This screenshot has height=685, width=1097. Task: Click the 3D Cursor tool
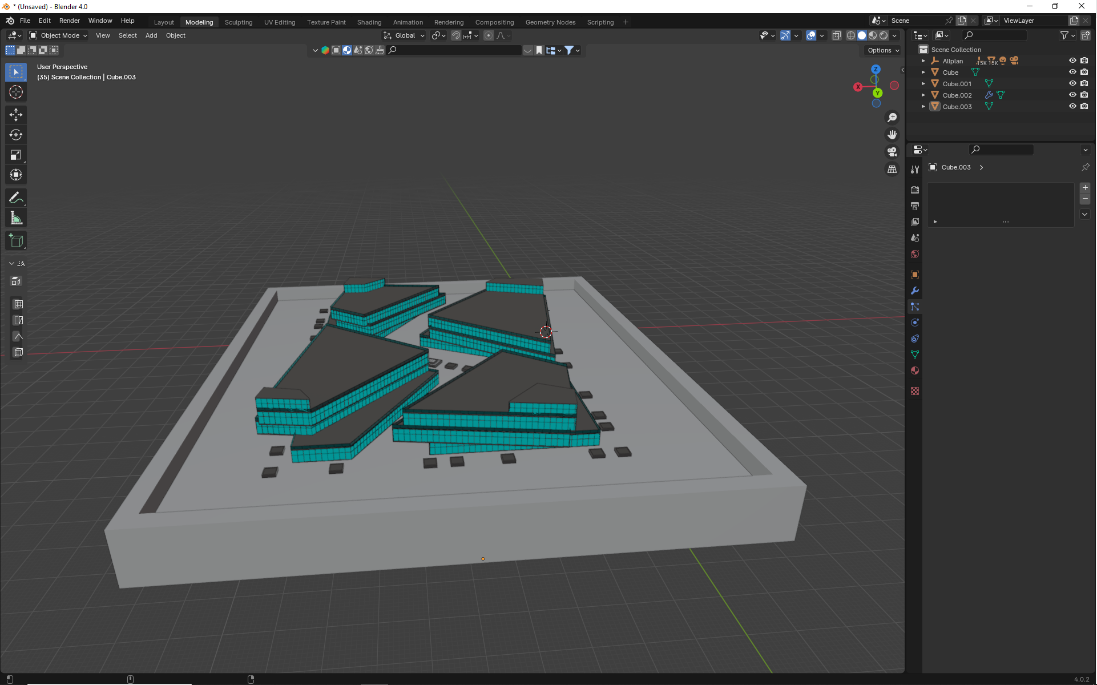16,92
